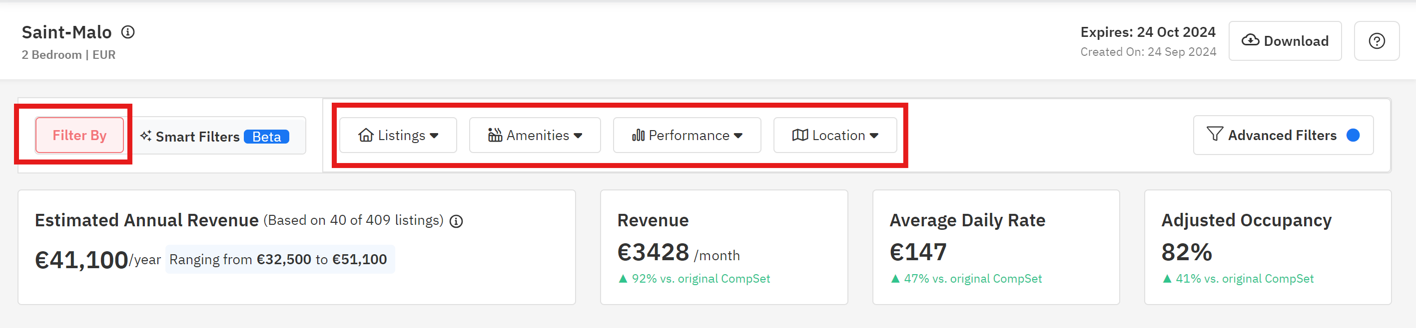Viewport: 1416px width, 328px height.
Task: Open the Amenities dropdown
Action: (x=534, y=135)
